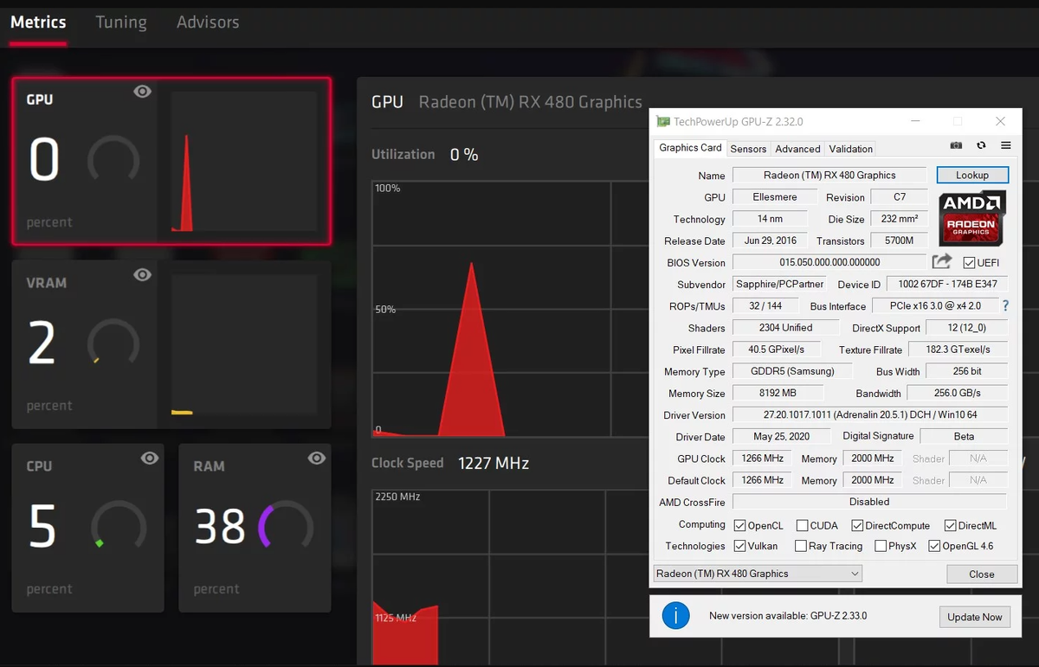Take screenshot with GPU-Z camera icon
This screenshot has height=667, width=1039.
pyautogui.click(x=956, y=145)
